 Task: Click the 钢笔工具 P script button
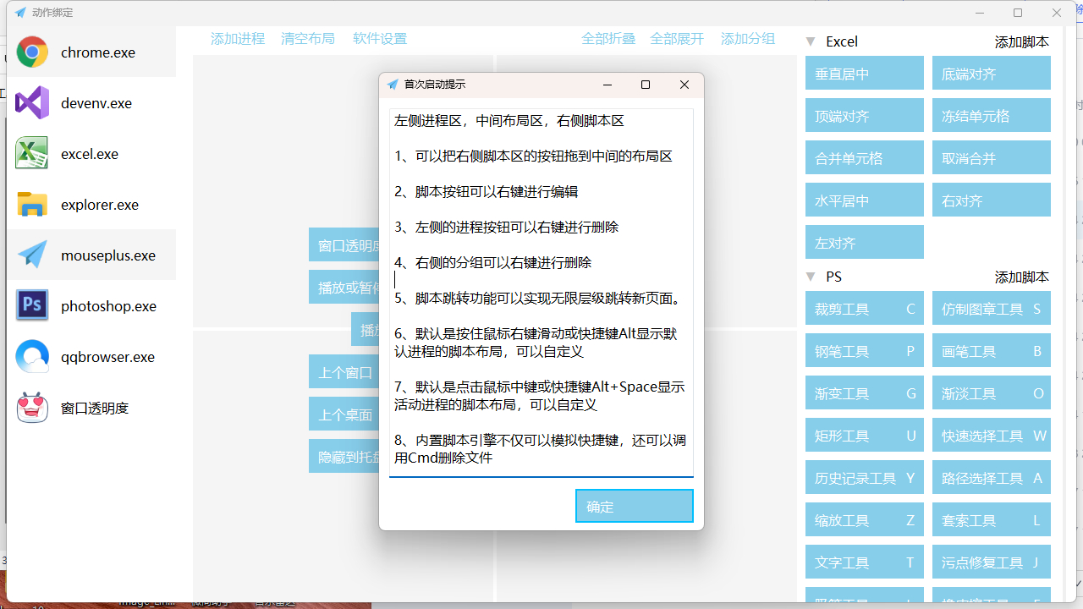point(865,351)
